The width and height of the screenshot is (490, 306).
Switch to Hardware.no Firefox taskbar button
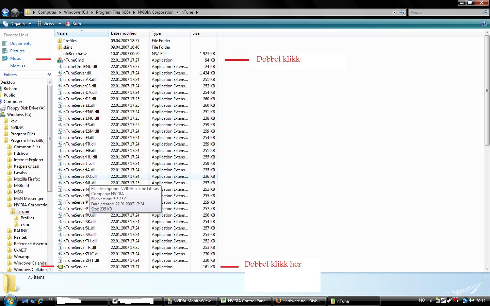pos(299,301)
